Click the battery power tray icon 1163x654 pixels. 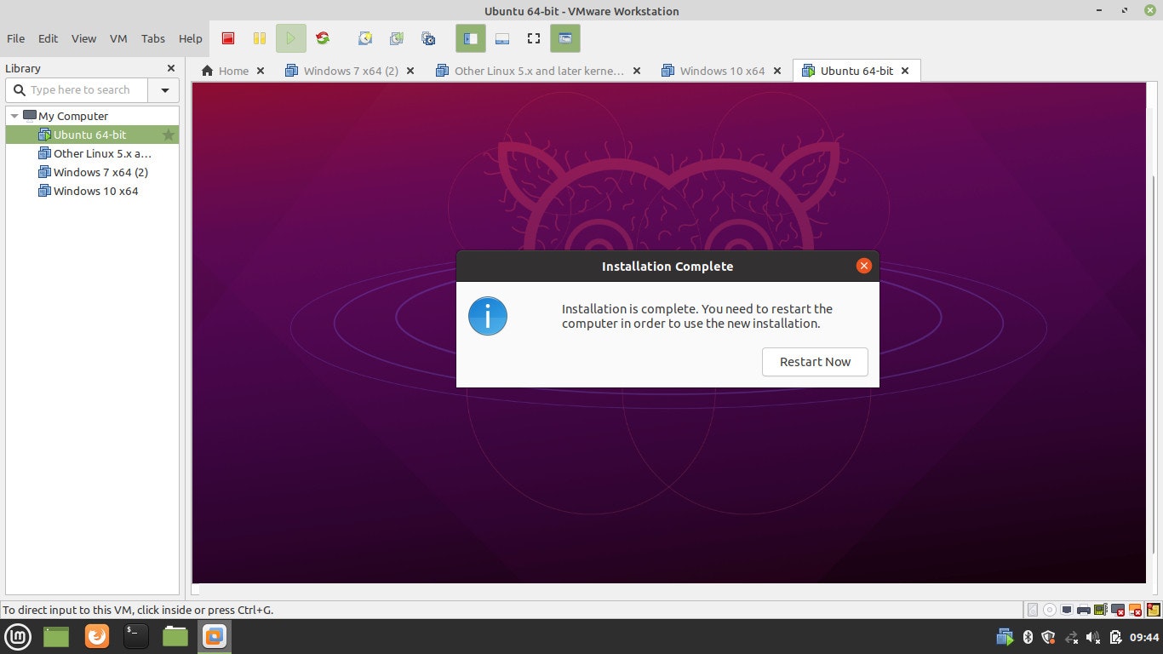(x=1115, y=637)
